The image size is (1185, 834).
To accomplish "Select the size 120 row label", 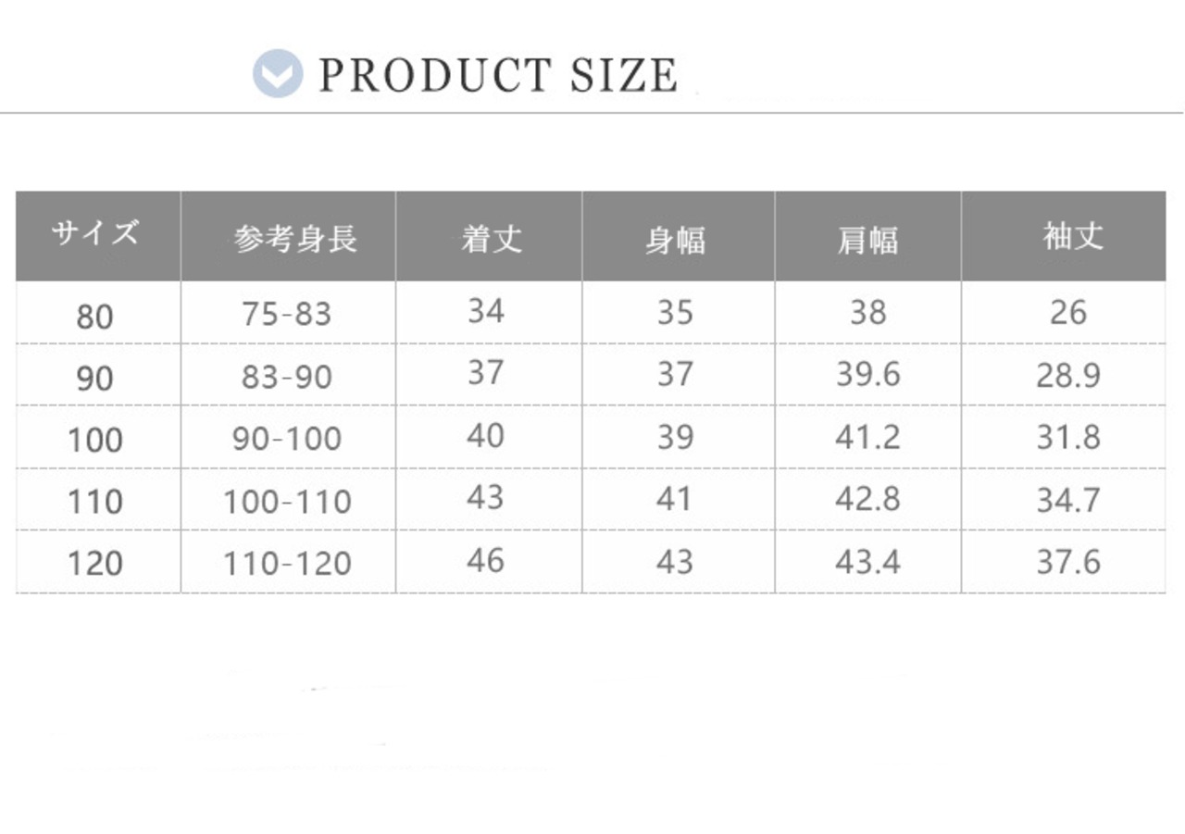I will click(94, 563).
